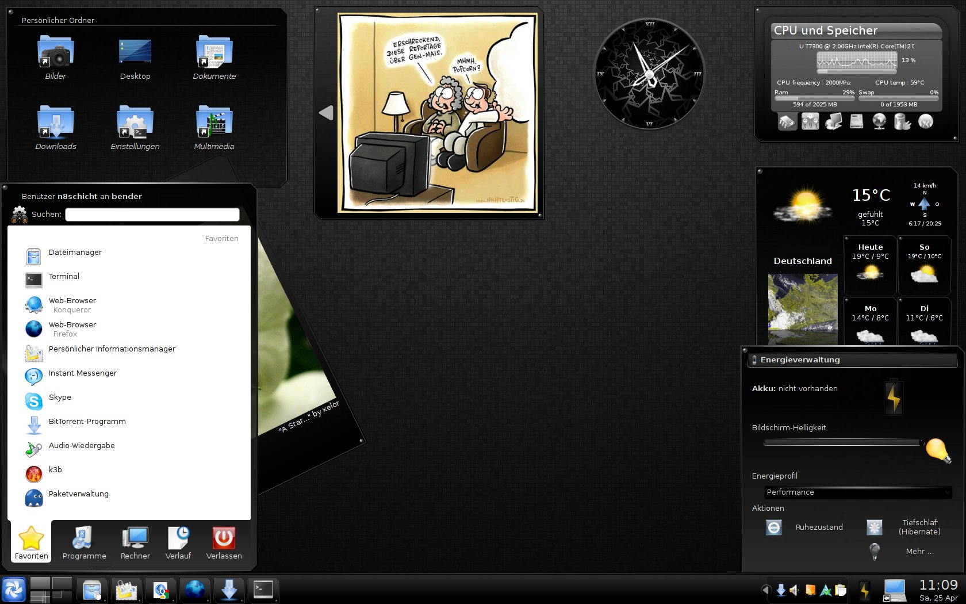
Task: Open Google search tool from taskbar
Action: pos(160,590)
